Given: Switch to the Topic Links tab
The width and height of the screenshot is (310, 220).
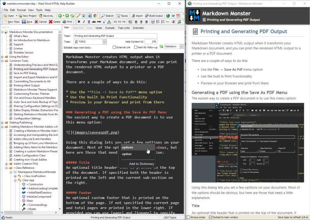Looking at the screenshot, I should [124, 28].
